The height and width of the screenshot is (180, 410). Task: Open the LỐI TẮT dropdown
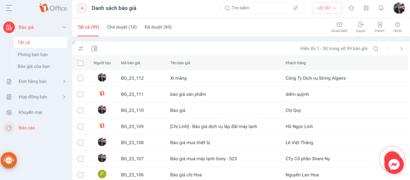pos(327,8)
